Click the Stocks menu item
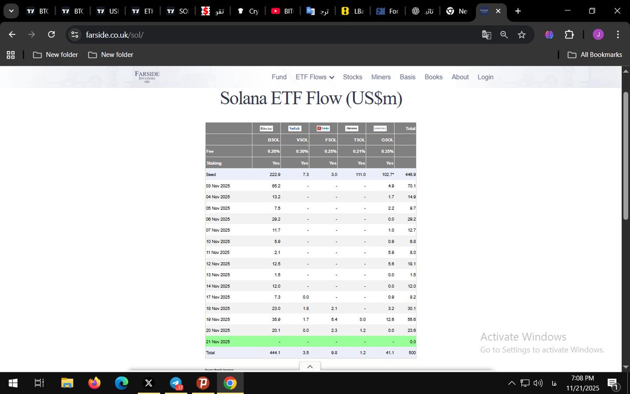 pos(352,77)
